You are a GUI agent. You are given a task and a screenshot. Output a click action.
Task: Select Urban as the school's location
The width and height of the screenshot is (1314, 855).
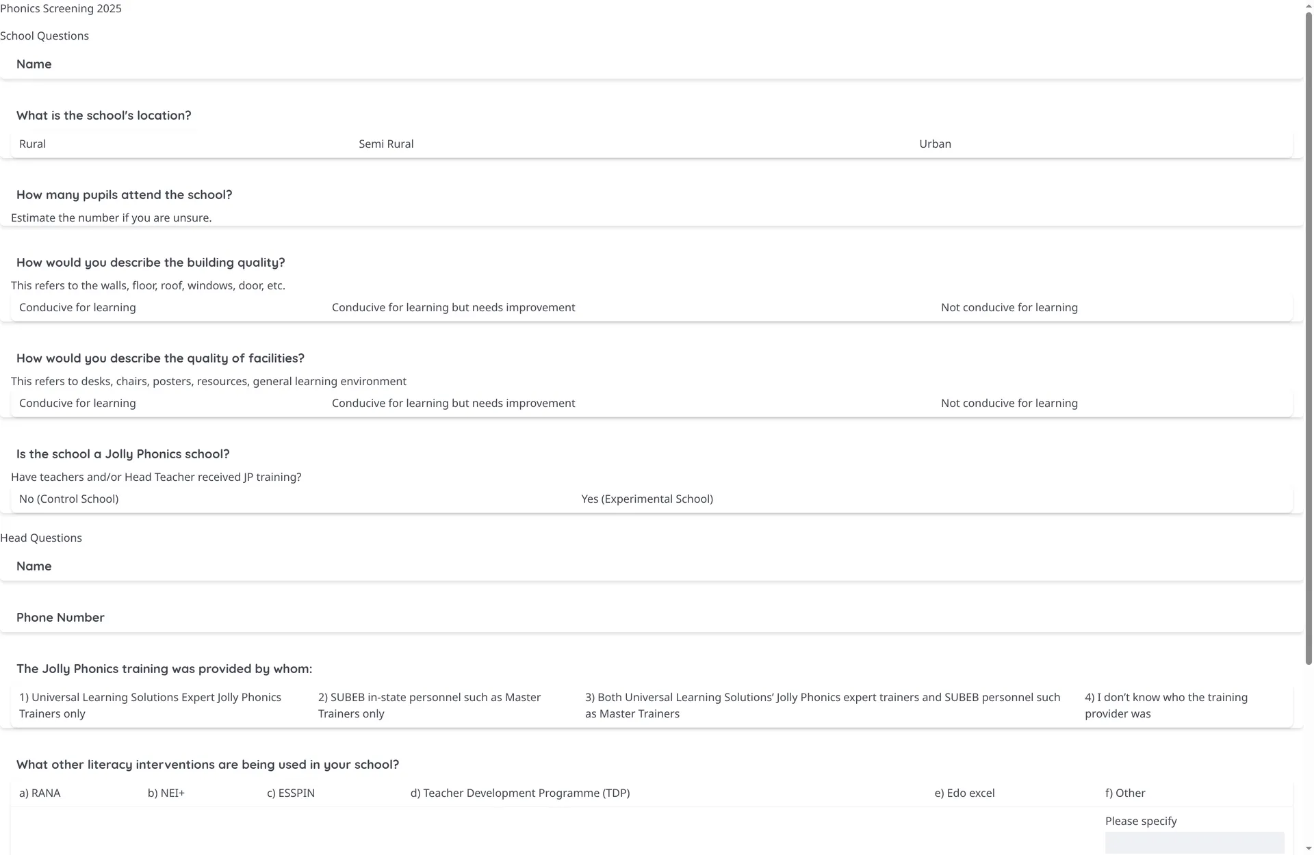pyautogui.click(x=935, y=144)
